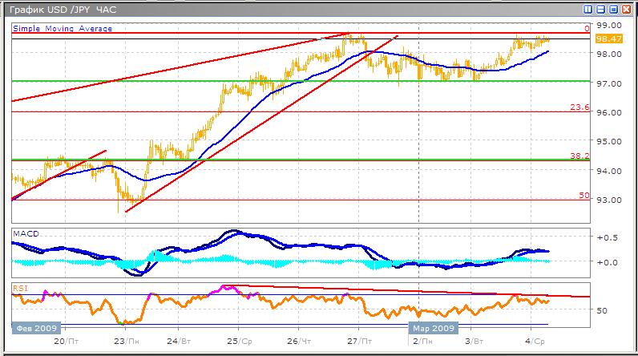638x356 pixels.
Task: Maximize the USD/JPY chart window
Action: (614, 10)
